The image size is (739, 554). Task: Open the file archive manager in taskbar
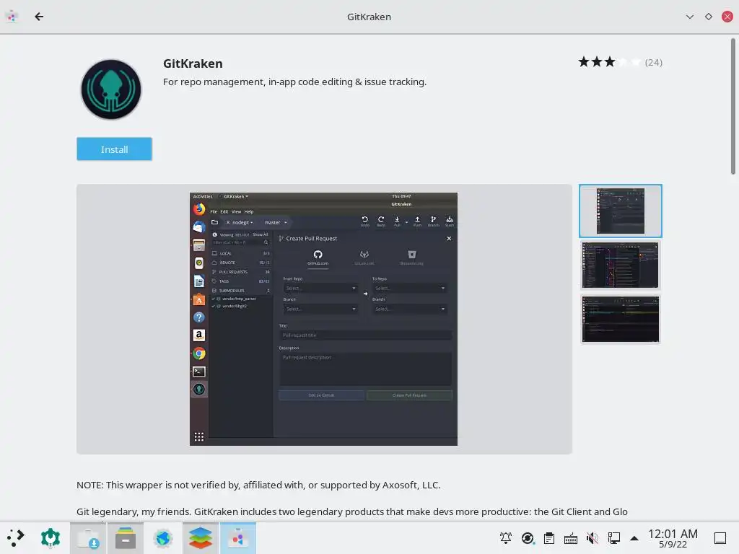pos(126,538)
